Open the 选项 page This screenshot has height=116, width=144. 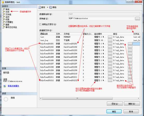click(x=7, y=17)
